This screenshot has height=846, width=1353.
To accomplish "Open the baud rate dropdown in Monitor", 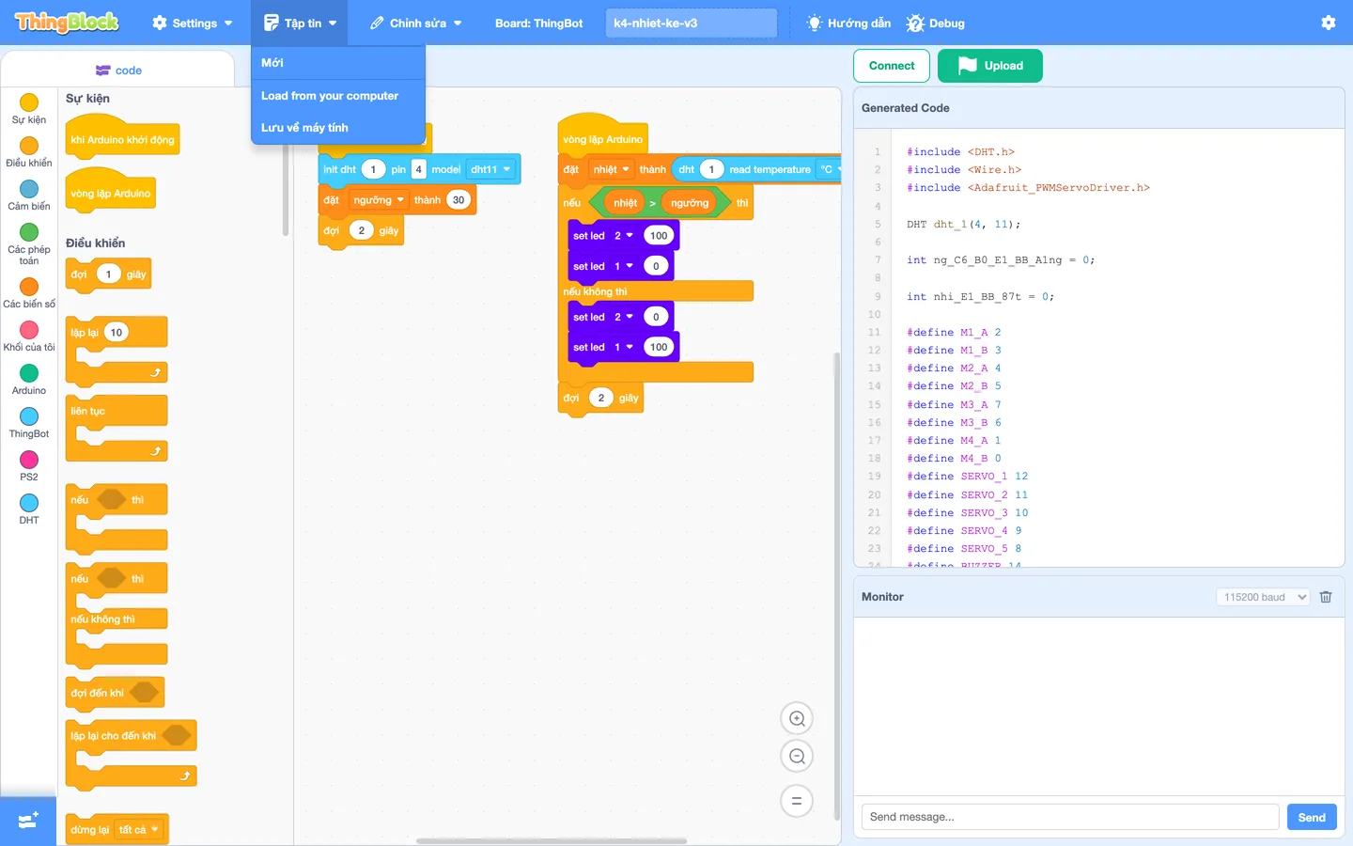I will tap(1263, 597).
